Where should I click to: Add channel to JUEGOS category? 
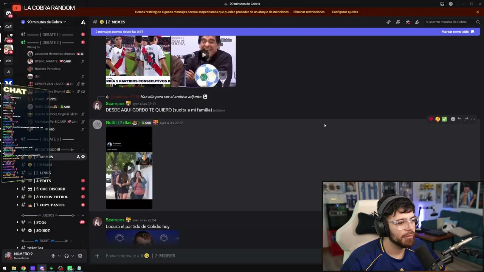click(83, 215)
